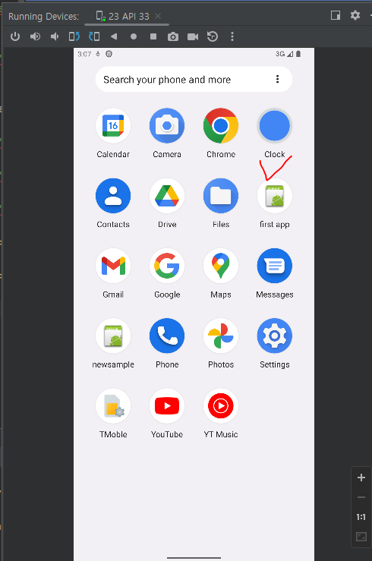Open Running Devices settings gear
Image resolution: width=372 pixels, height=561 pixels.
[355, 15]
